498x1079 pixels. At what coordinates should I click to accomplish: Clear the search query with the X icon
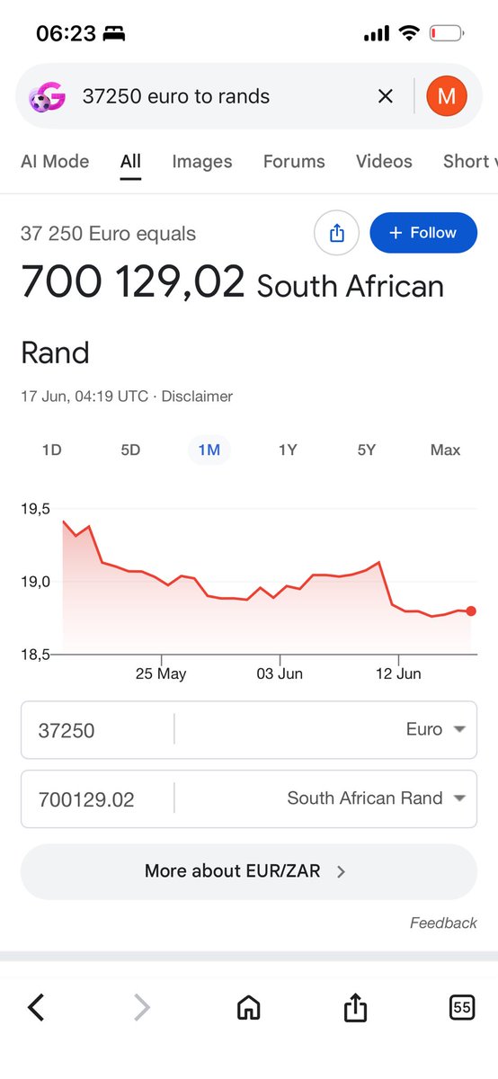pyautogui.click(x=386, y=96)
